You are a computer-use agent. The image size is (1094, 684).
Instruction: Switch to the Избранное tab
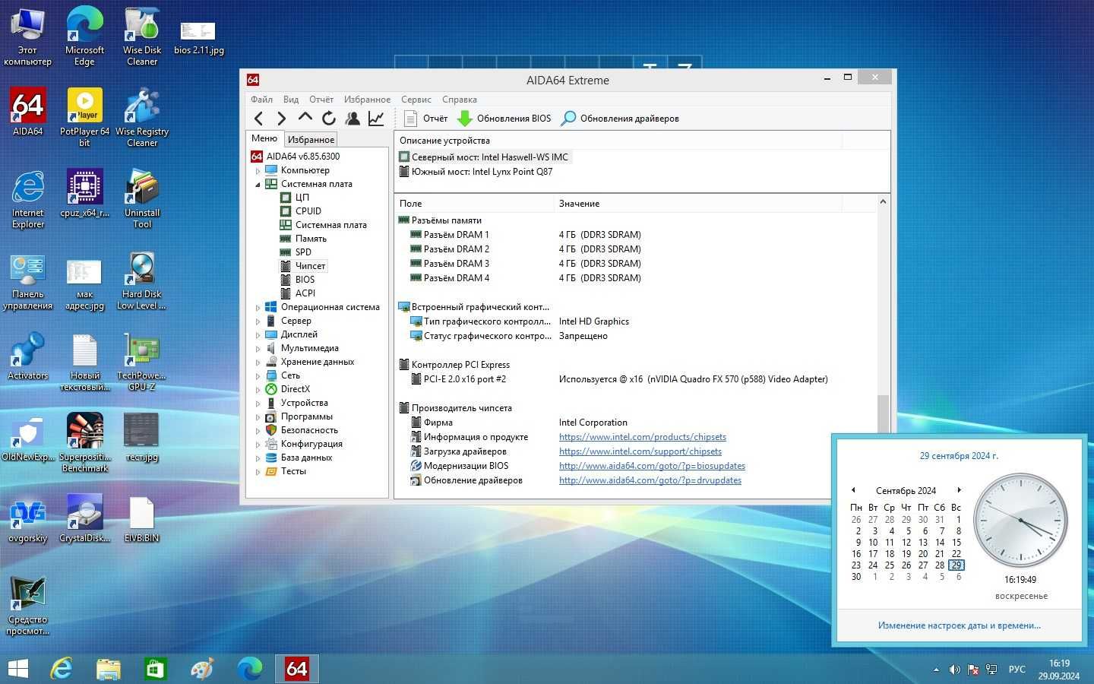coord(311,139)
